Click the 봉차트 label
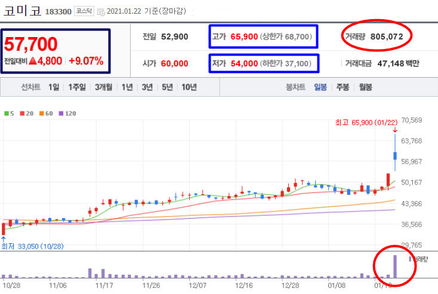This screenshot has height=294, width=438. 295,87
